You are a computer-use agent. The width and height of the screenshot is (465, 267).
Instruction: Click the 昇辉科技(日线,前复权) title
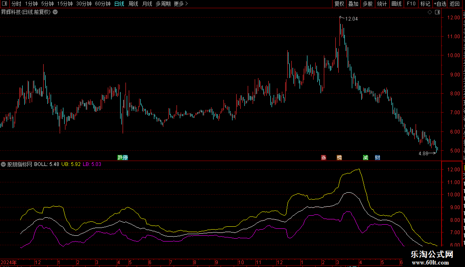26,12
